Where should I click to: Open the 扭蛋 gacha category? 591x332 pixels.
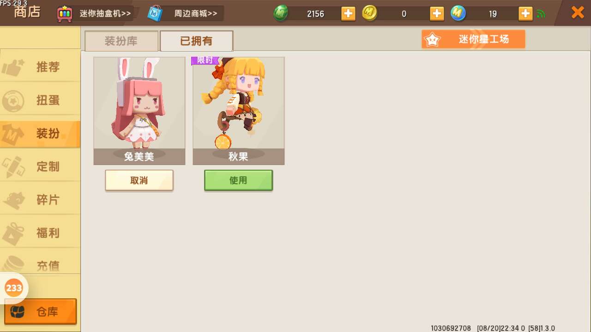40,100
